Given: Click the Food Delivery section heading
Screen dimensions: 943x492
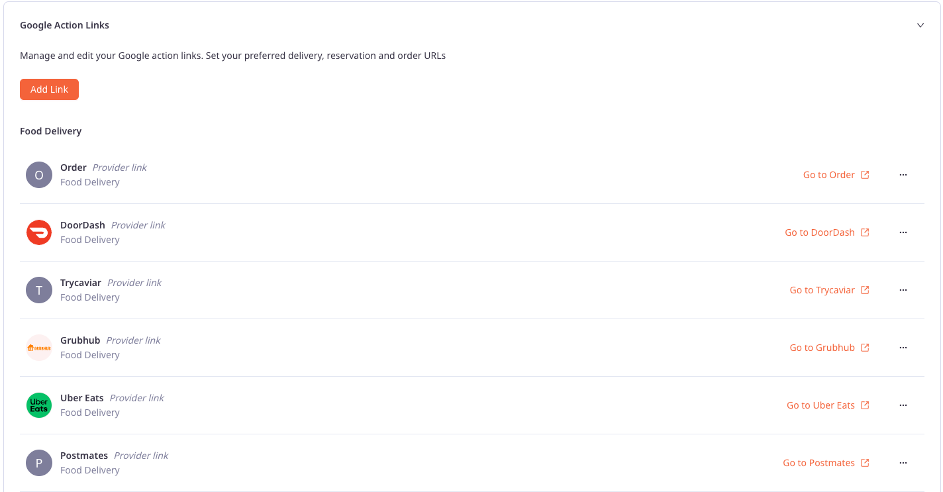Looking at the screenshot, I should 50,131.
